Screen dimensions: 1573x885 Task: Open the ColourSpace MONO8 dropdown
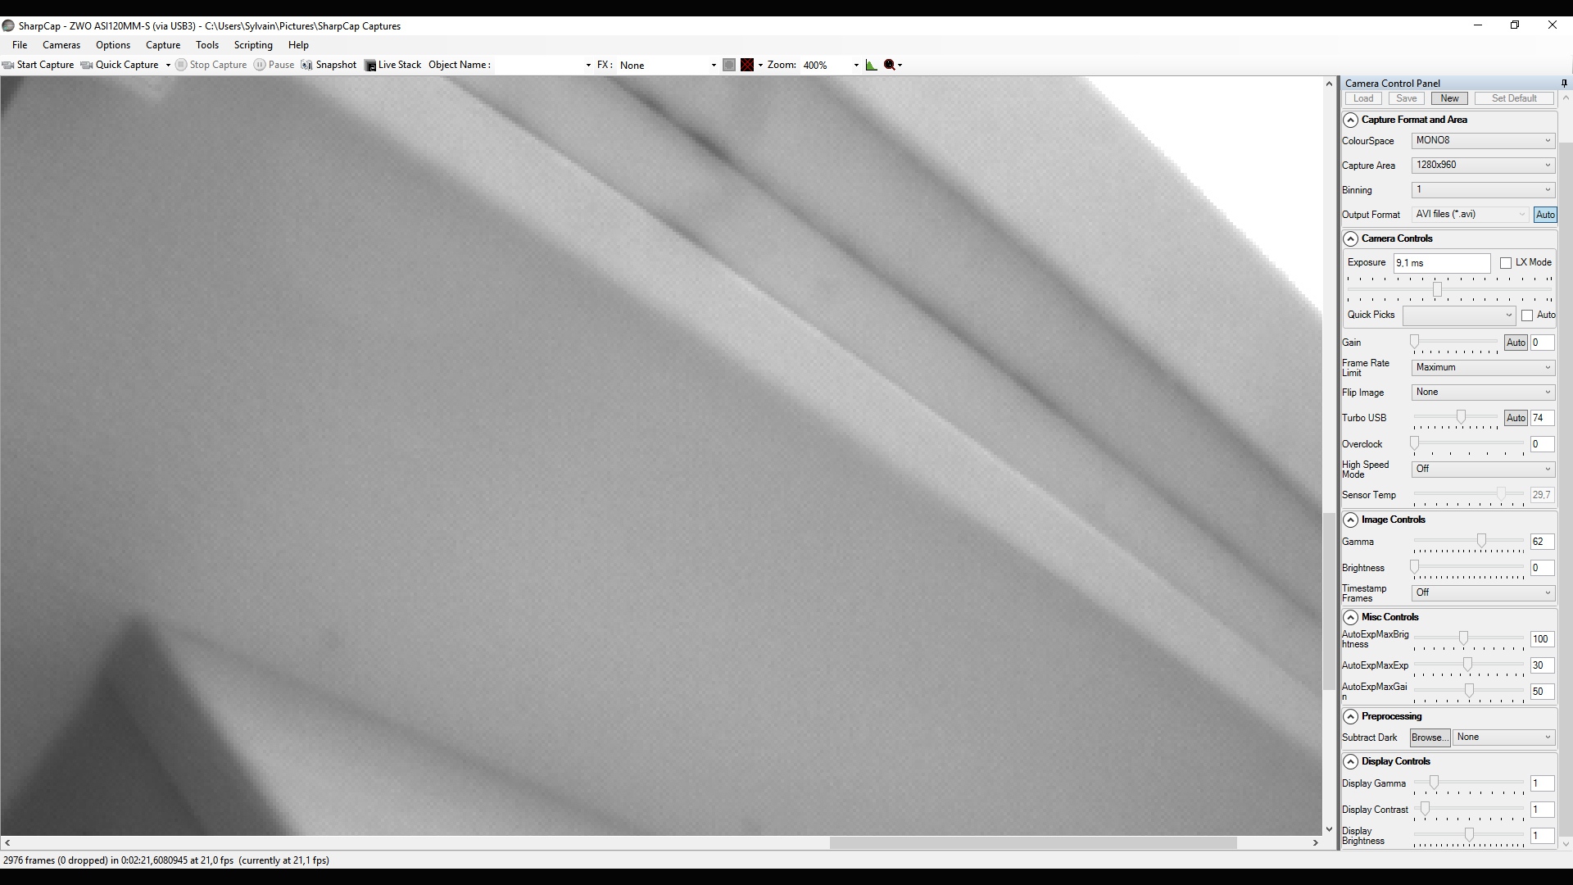tap(1483, 141)
